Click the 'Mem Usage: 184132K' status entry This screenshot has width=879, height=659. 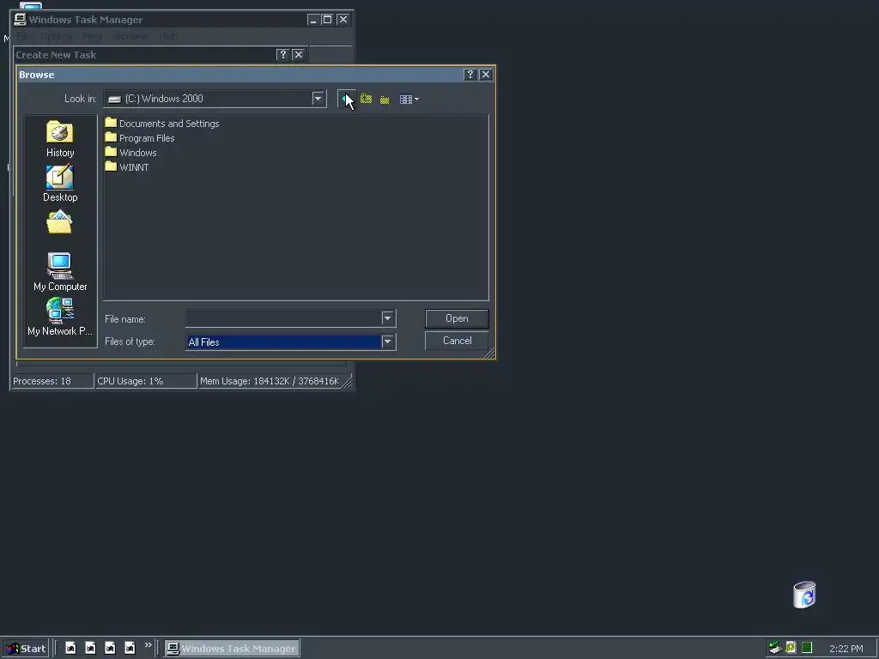tap(270, 381)
